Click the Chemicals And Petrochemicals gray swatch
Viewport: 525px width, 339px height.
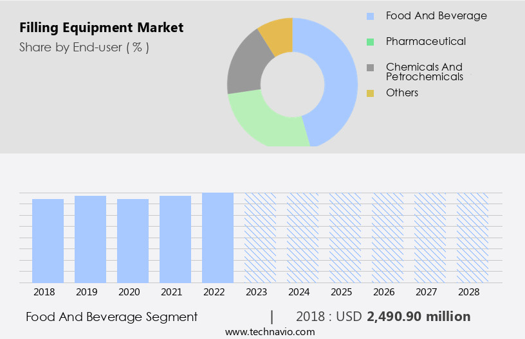point(370,67)
